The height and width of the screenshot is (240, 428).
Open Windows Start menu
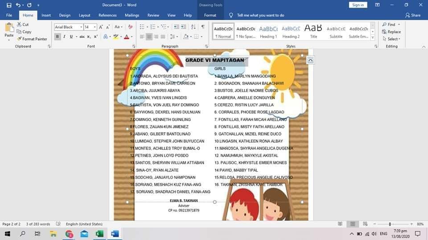(8, 234)
